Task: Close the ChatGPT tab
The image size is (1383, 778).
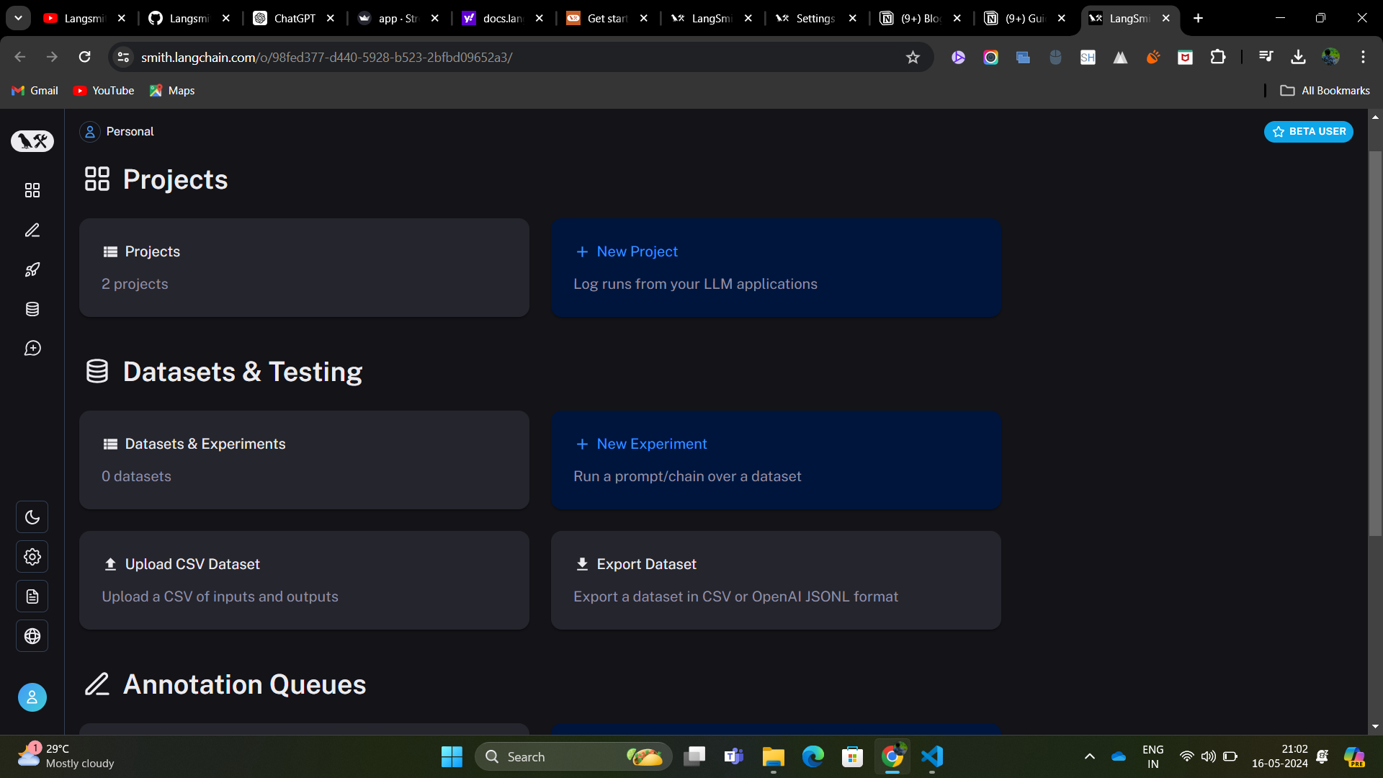Action: pos(331,19)
